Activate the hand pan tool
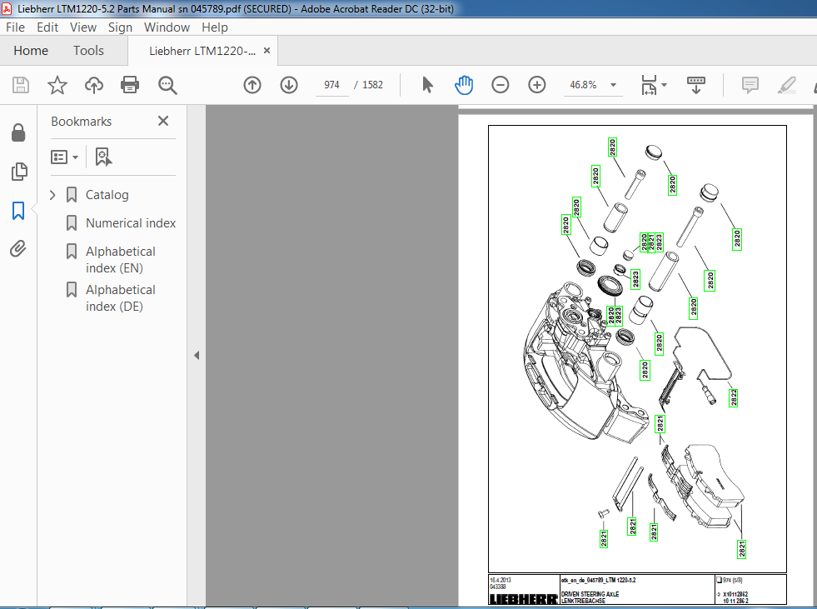Screen dimensions: 817x609 (463, 85)
